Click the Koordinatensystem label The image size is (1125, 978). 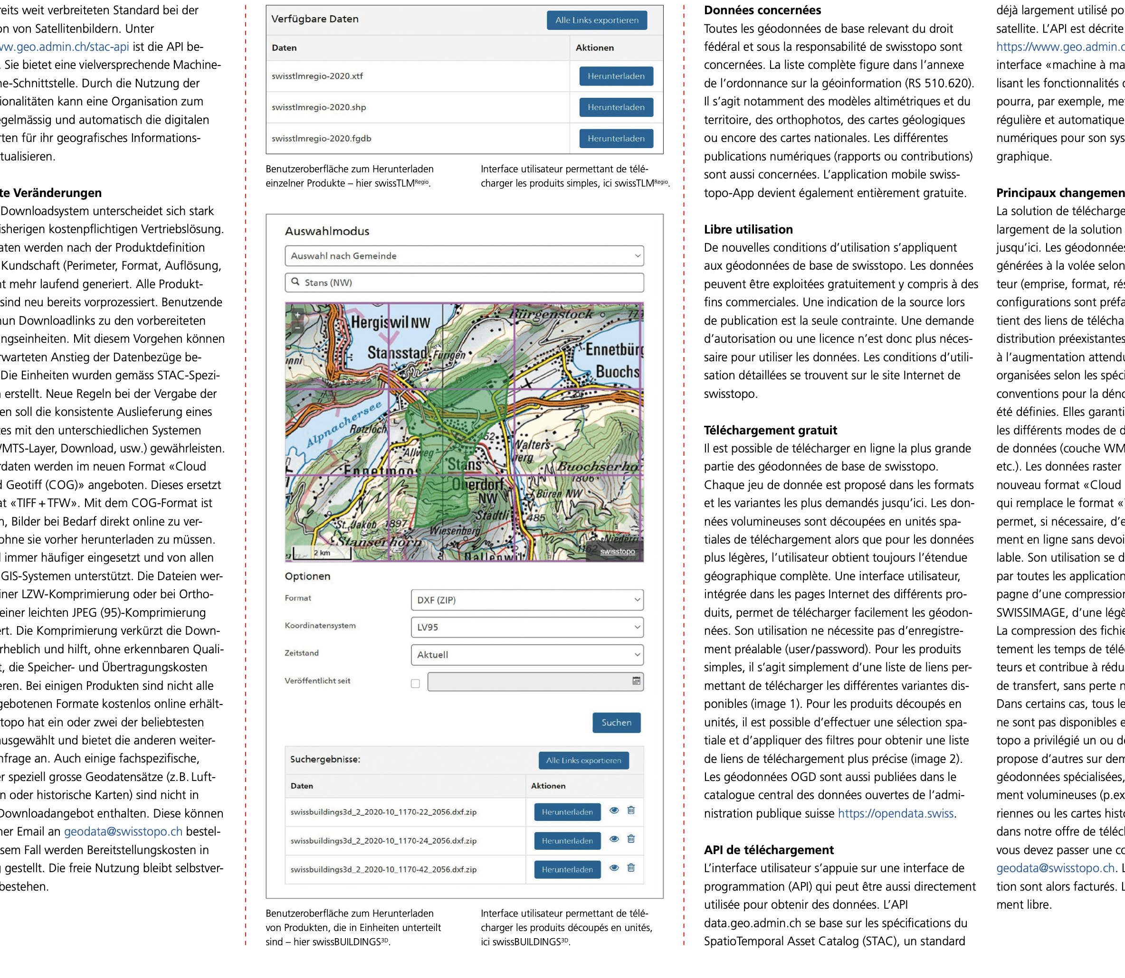coord(320,625)
